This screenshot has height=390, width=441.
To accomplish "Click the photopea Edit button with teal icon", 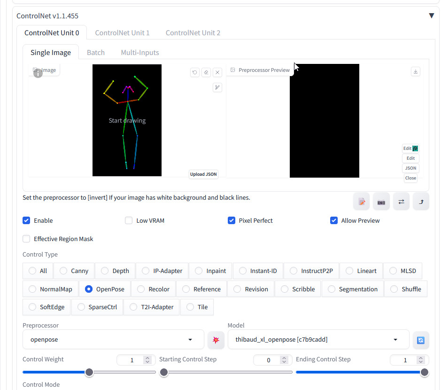I will (x=410, y=148).
